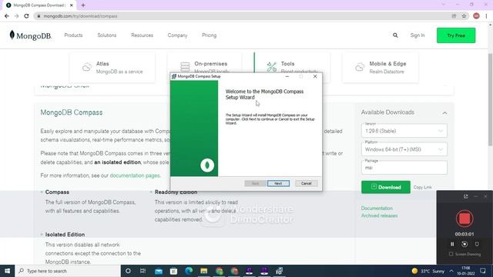493x277 pixels.
Task: Close the MongoDB Compass Download tab
Action: click(x=72, y=5)
